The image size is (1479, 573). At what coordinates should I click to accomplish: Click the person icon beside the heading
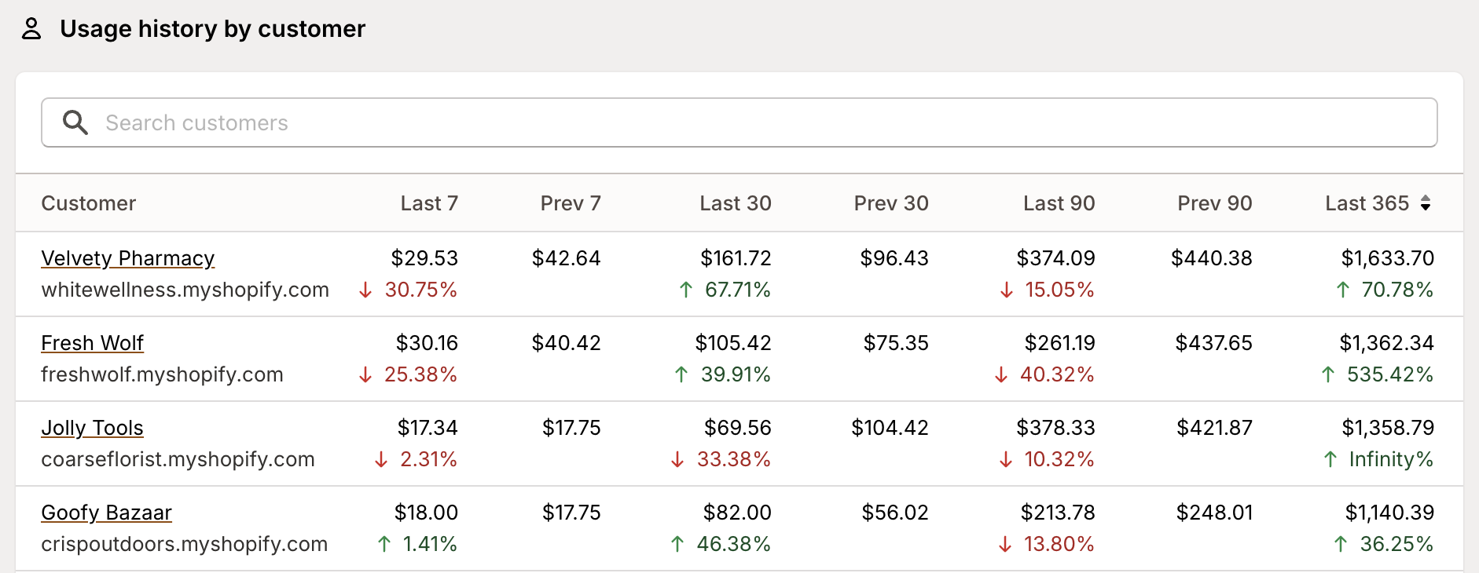pos(31,28)
